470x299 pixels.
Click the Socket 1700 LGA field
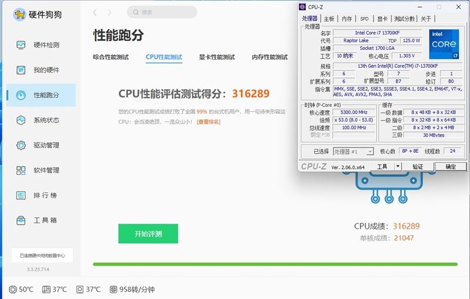coord(377,48)
